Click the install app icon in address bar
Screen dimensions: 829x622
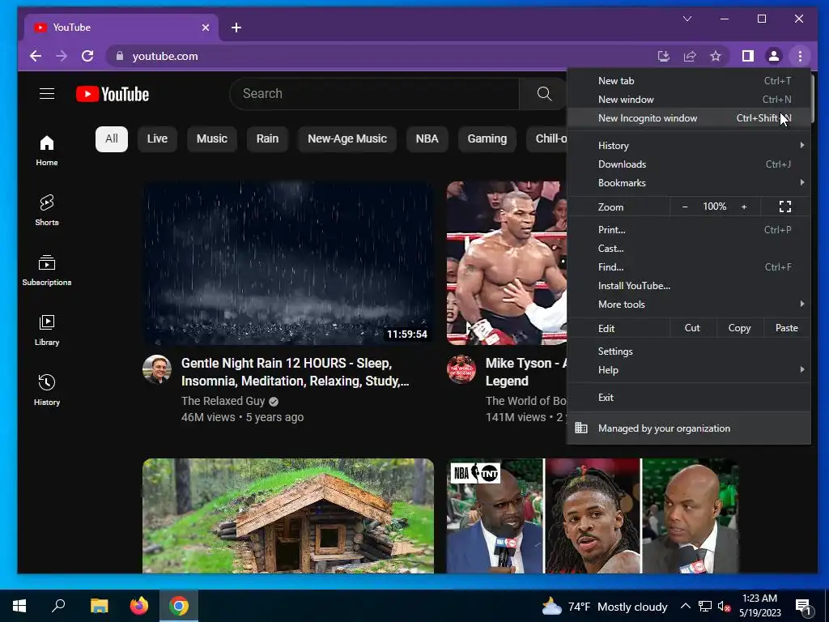[664, 56]
